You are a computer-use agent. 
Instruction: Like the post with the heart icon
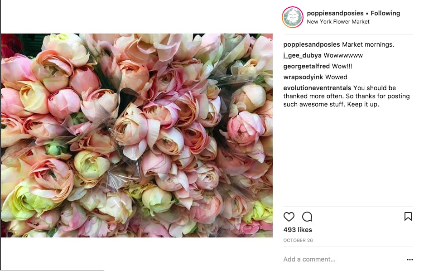pyautogui.click(x=289, y=217)
